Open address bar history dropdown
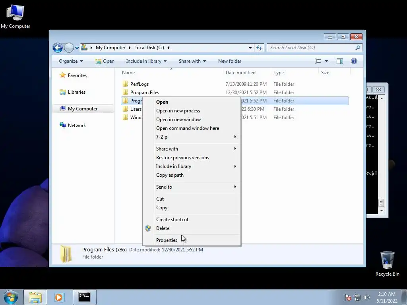Viewport: 407px width, 305px height. (250, 48)
